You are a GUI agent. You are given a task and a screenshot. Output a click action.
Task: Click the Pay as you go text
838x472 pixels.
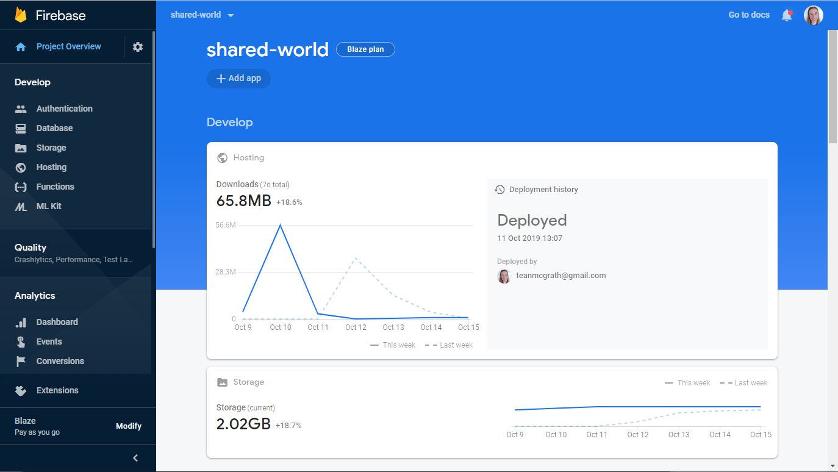(x=37, y=432)
